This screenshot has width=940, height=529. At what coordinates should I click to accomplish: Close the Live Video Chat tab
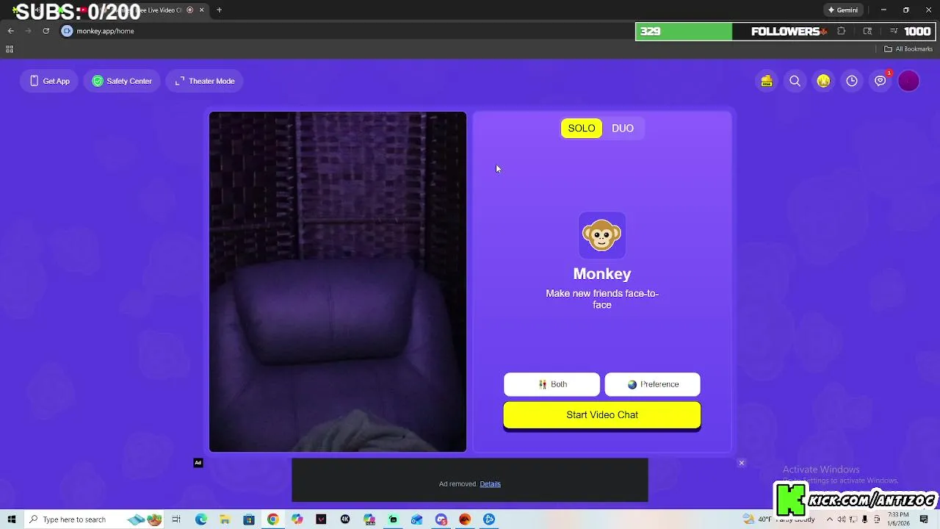201,10
